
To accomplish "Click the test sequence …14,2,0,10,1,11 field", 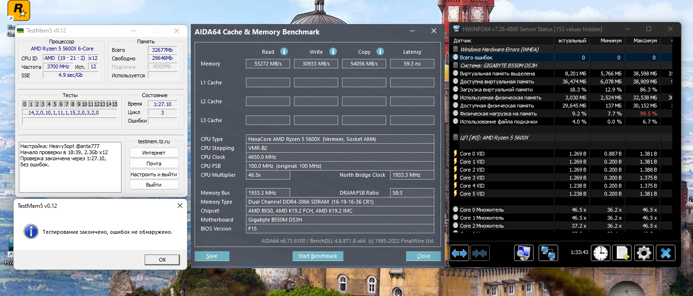I will [70, 113].
